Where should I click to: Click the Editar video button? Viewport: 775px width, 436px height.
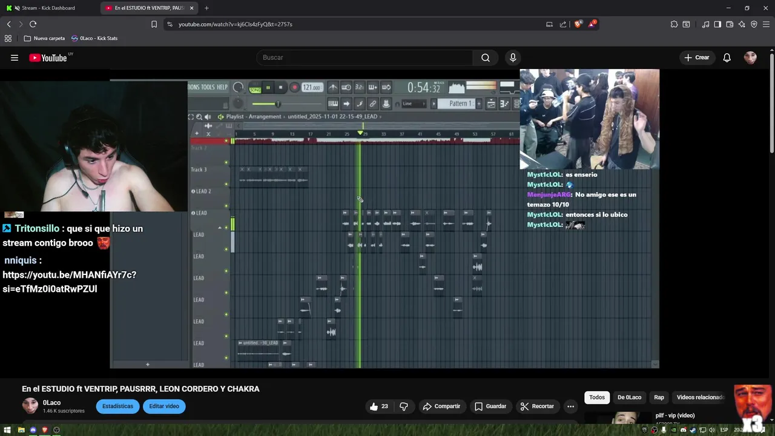point(164,406)
